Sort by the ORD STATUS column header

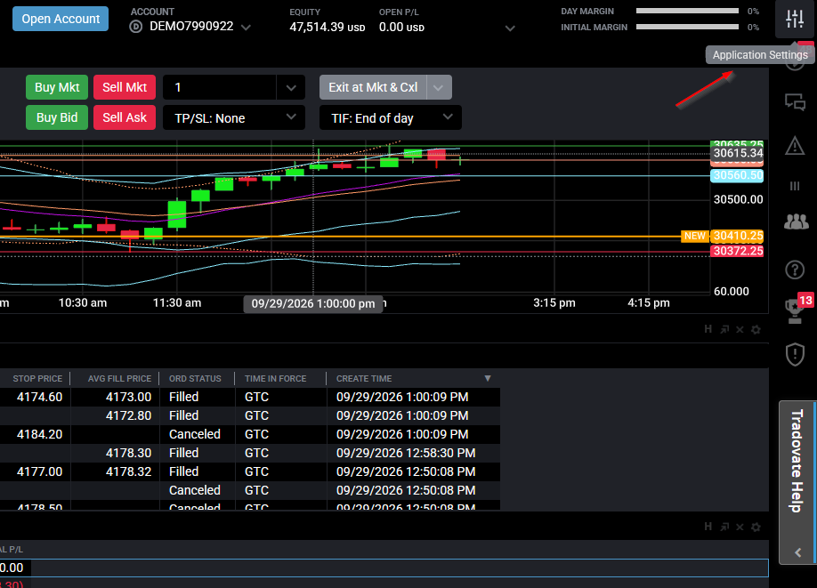click(195, 379)
